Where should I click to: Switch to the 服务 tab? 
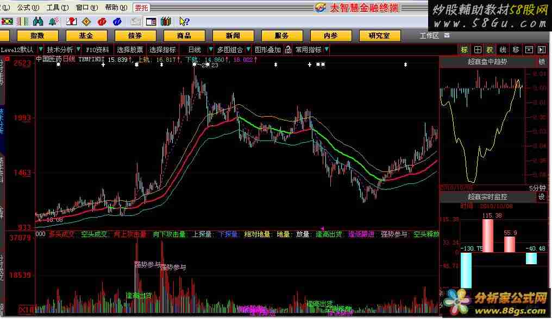pos(282,35)
